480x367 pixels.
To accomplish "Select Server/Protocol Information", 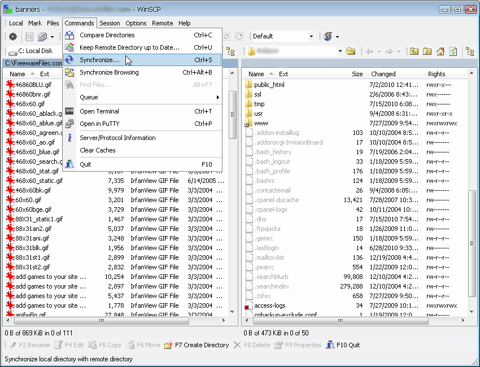I will [143, 138].
